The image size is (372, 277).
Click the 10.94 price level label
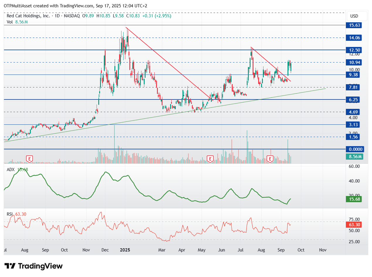point(354,62)
